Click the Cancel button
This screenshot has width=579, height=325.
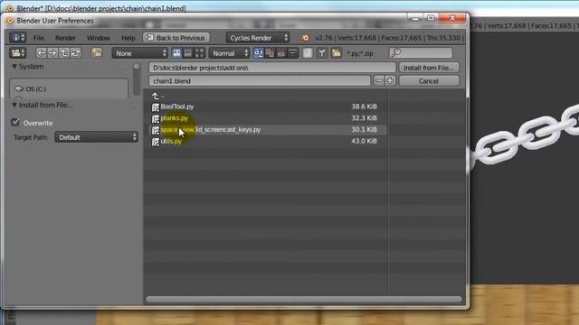(x=429, y=80)
